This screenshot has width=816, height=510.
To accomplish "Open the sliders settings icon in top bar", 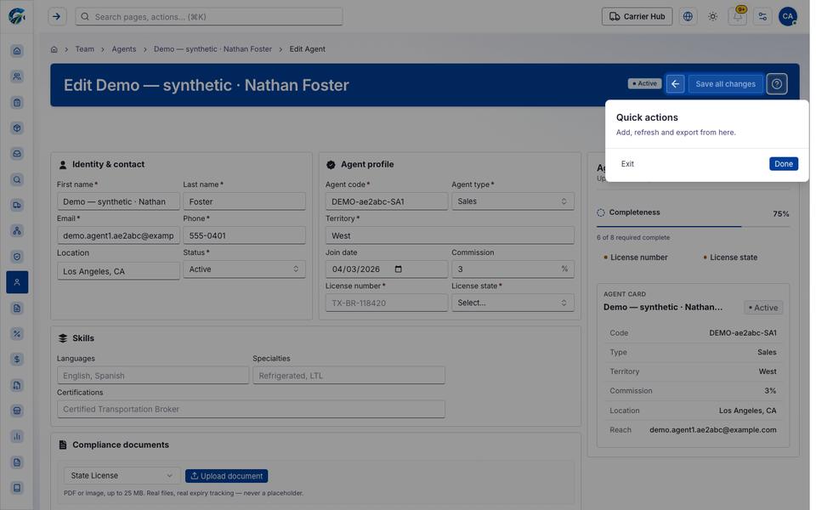I will click(762, 17).
